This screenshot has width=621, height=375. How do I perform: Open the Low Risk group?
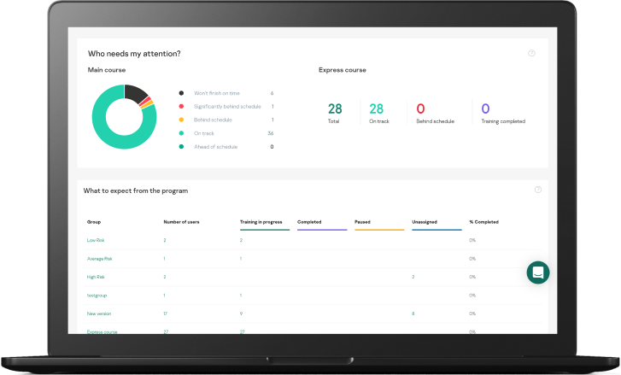pos(95,240)
